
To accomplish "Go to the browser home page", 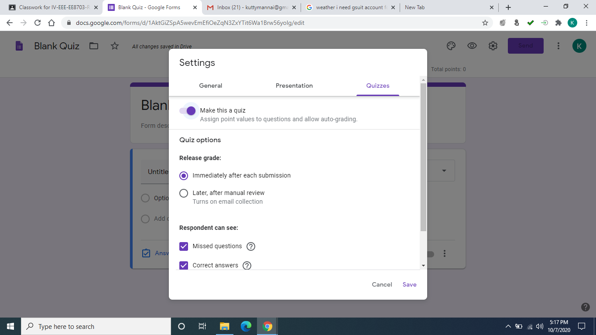I will 51,23.
